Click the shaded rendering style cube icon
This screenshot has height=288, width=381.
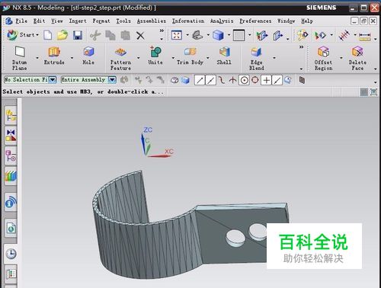point(218,35)
